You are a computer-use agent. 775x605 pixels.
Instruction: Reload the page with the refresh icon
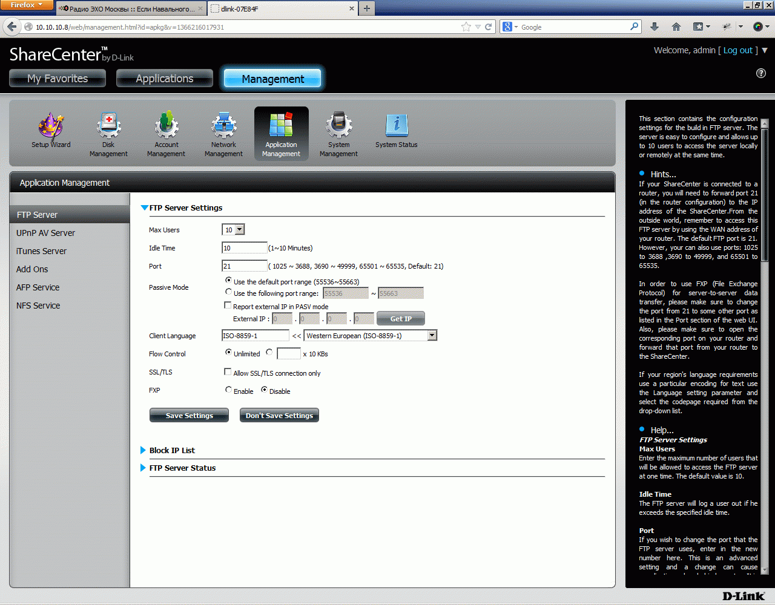(489, 27)
